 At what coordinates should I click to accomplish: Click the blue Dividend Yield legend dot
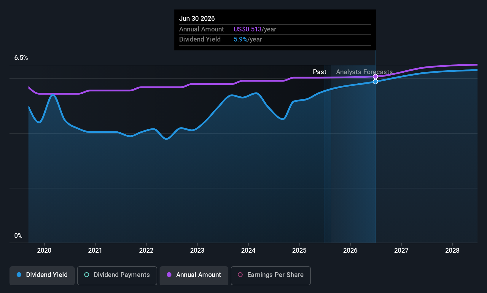19,275
